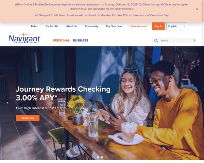This screenshot has width=204, height=163.
Task: Open the English language dropdown
Action: (176, 26)
